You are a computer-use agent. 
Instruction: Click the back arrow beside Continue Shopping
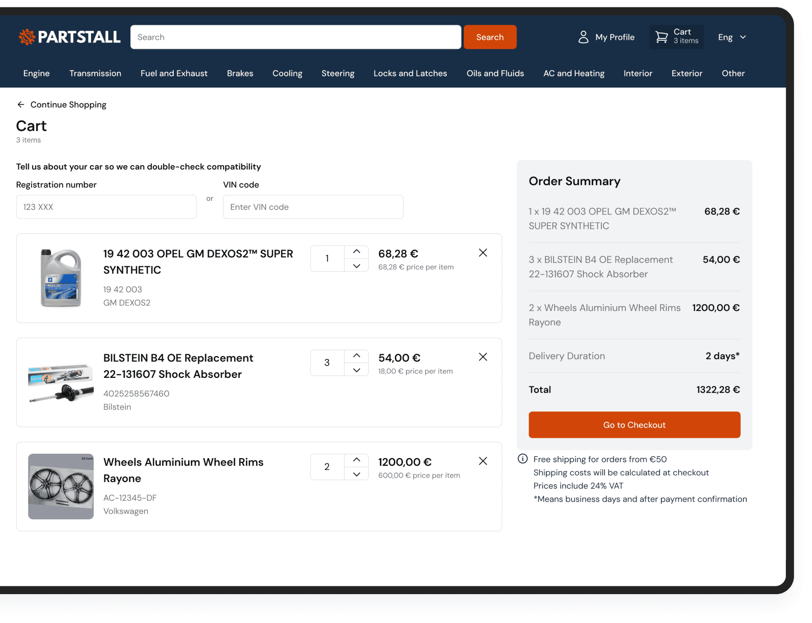click(21, 105)
